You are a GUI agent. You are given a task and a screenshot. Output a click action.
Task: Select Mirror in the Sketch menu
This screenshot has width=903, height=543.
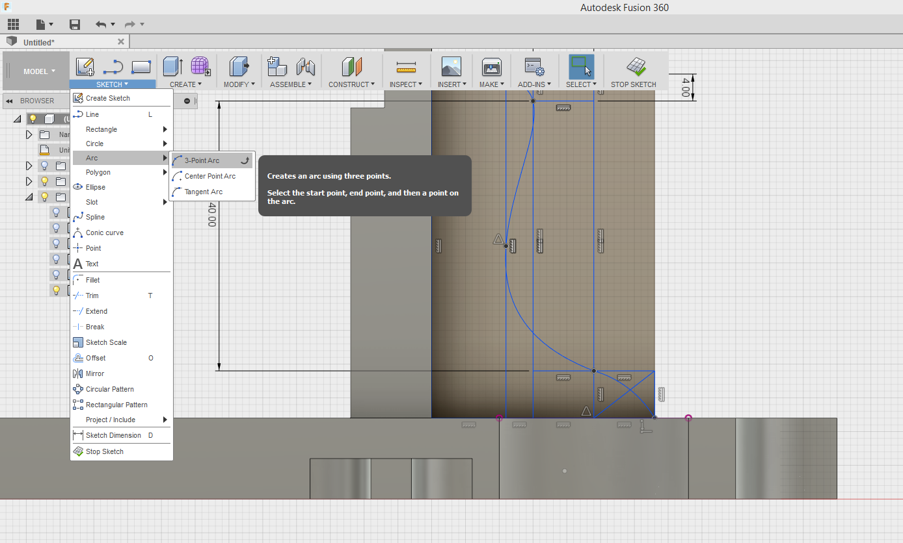click(121, 373)
